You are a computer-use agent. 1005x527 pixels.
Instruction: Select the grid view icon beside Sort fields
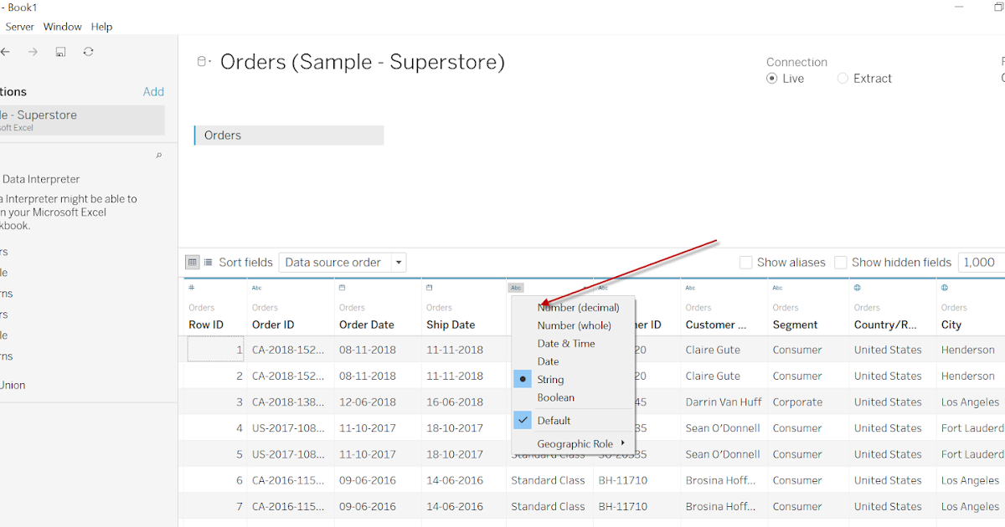coord(192,262)
